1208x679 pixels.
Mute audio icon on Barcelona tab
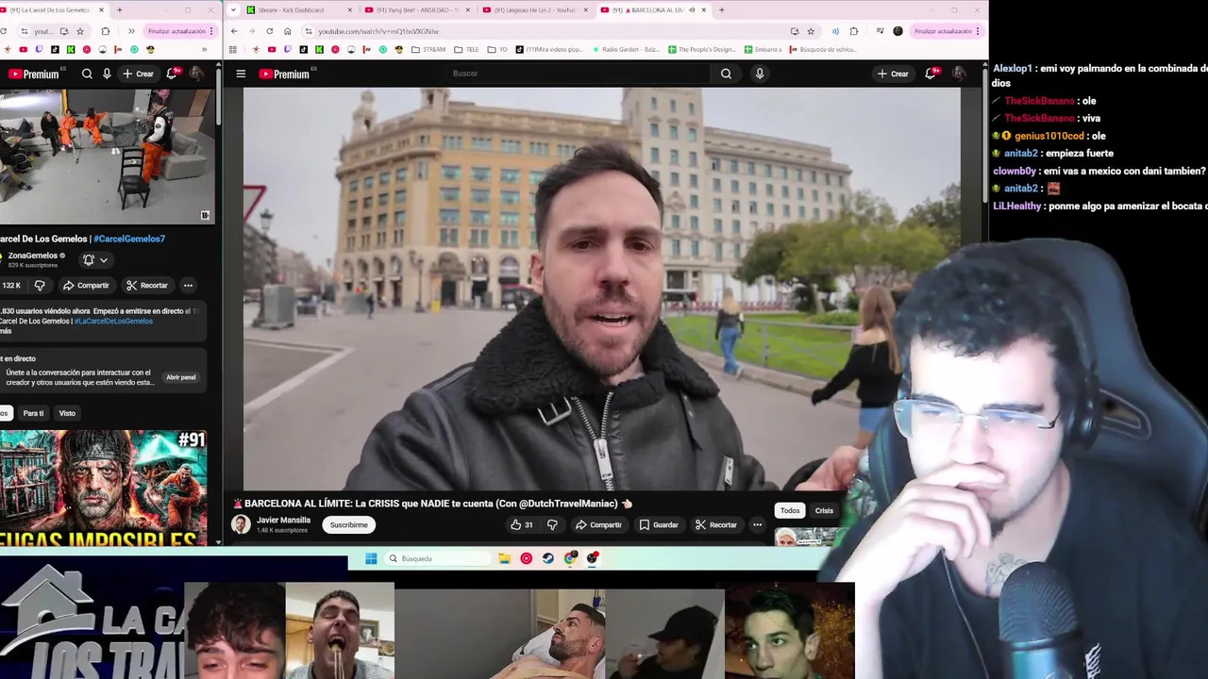coord(693,9)
